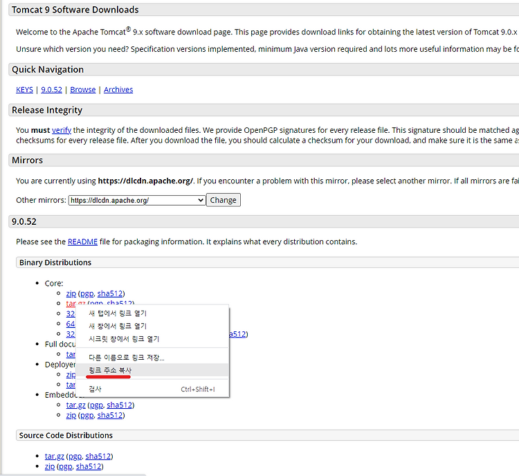This screenshot has width=519, height=476.
Task: Select '새 창에서 링크 열기' context menu item
Action: pos(153,326)
